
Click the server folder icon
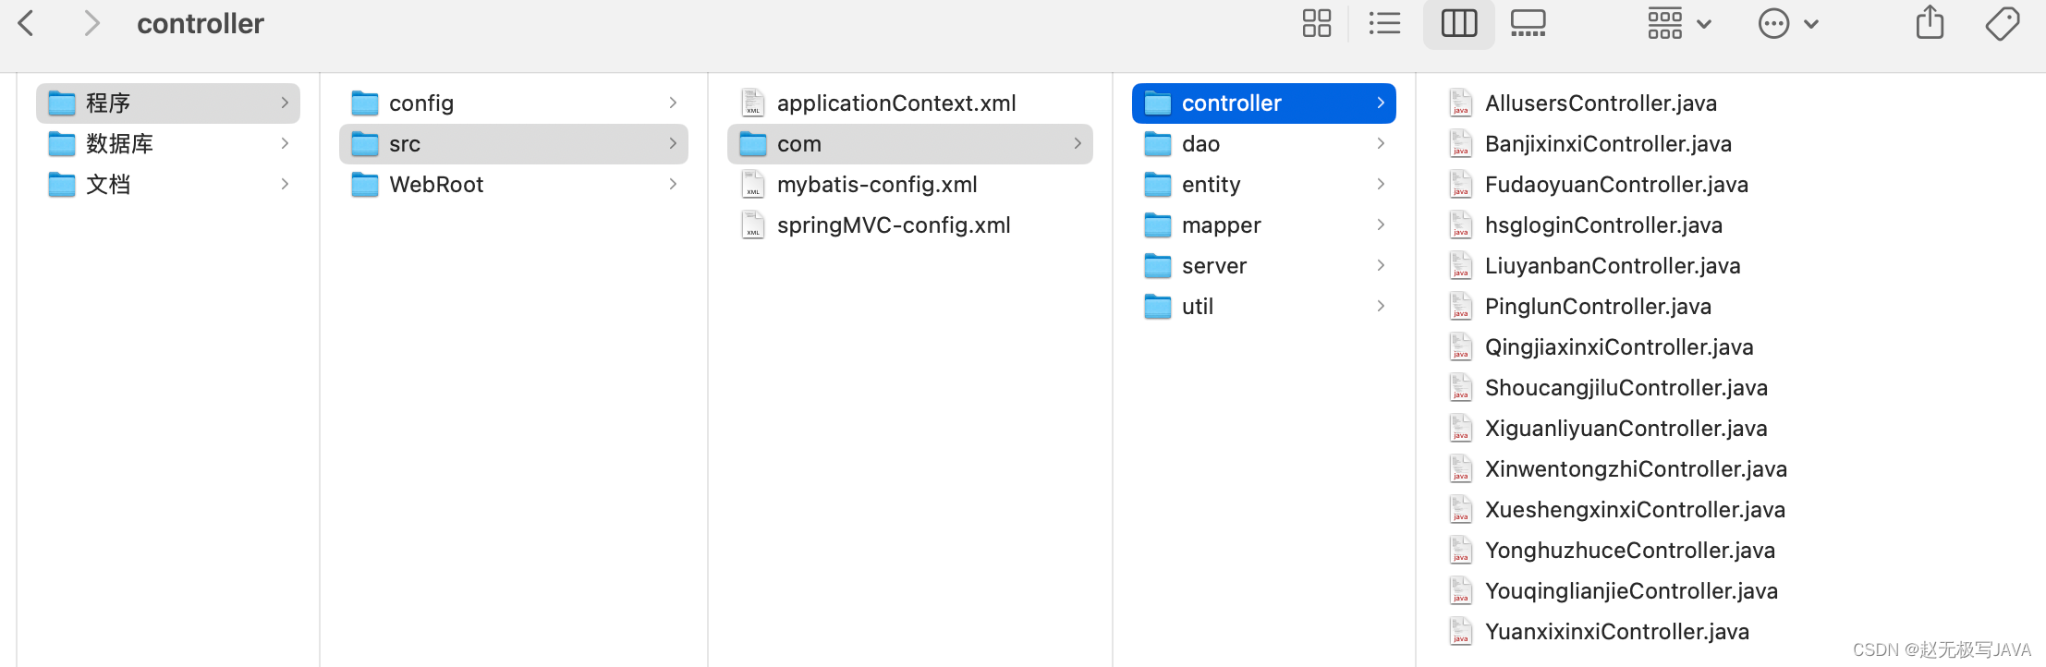(1158, 265)
